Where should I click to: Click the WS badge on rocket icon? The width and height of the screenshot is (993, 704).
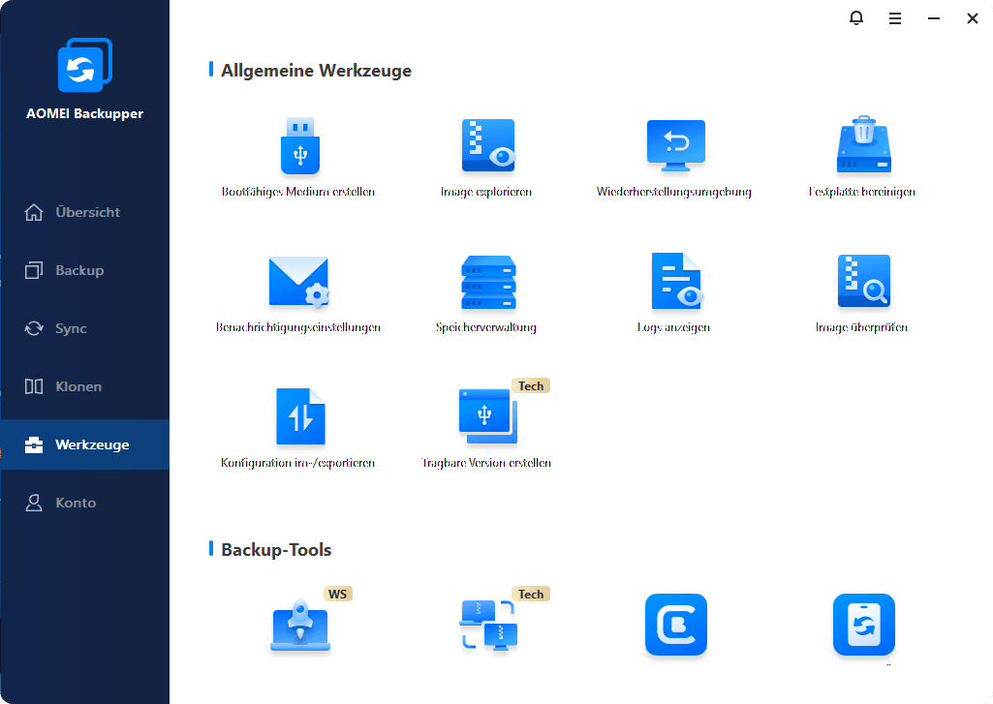[x=337, y=594]
